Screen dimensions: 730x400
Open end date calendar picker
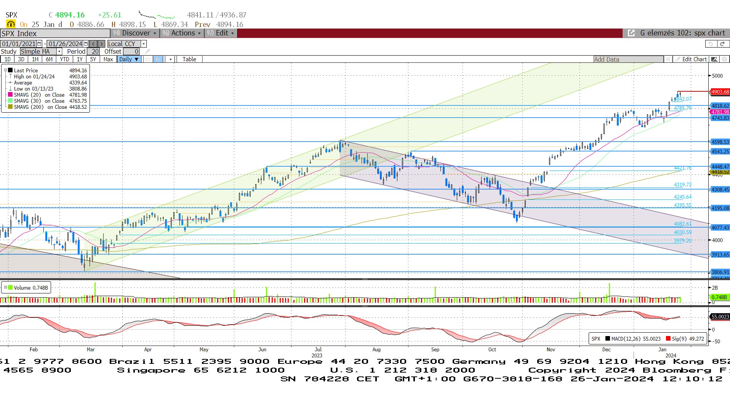tap(86, 44)
